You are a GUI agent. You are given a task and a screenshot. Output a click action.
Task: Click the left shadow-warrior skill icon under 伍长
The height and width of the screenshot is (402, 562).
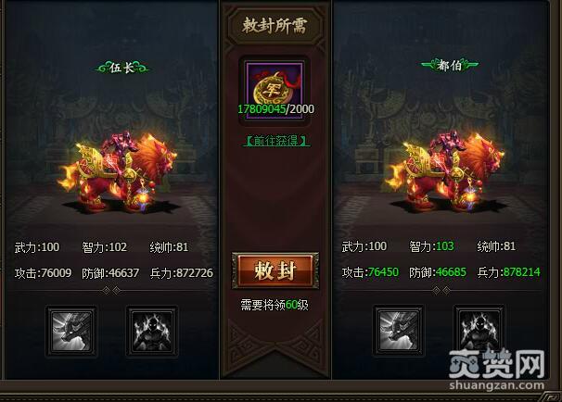coord(152,331)
